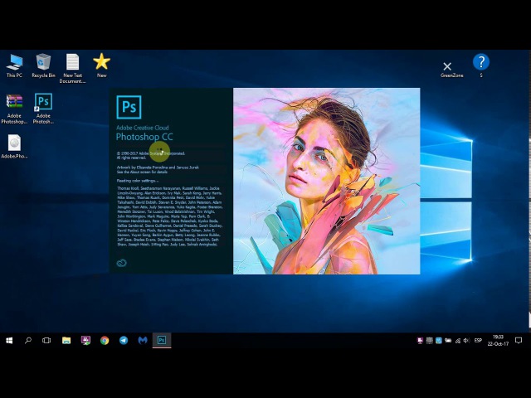Click the 'Adobe Creative Cloud' text
The image size is (531, 398).
(143, 128)
